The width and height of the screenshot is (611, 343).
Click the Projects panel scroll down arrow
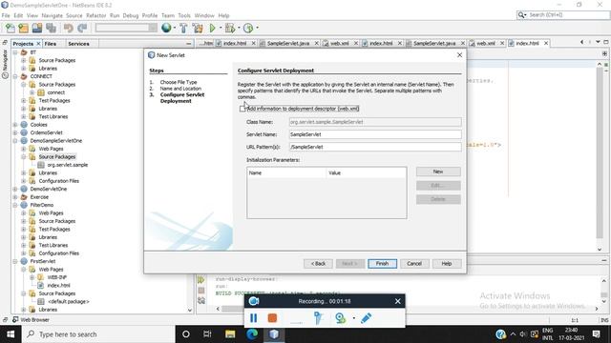tap(190, 311)
